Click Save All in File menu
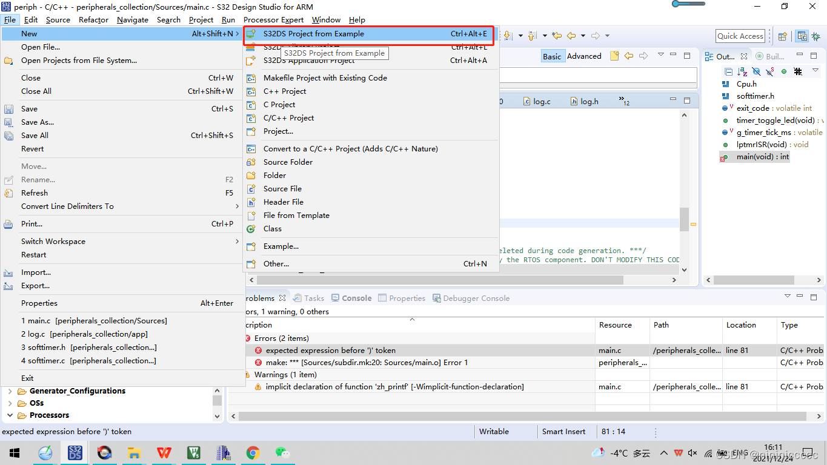The width and height of the screenshot is (827, 465). pyautogui.click(x=121, y=135)
